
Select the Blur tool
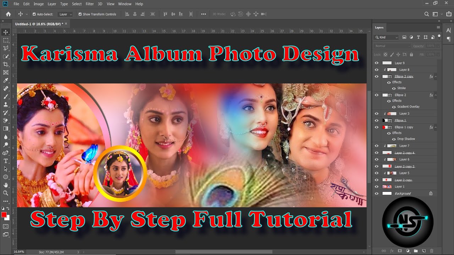click(6, 137)
